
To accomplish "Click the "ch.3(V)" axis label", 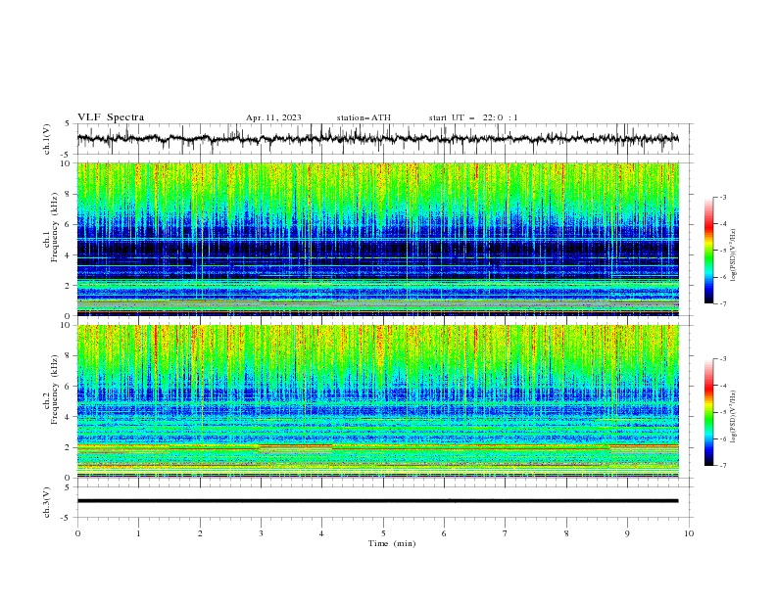I will pos(47,502).
